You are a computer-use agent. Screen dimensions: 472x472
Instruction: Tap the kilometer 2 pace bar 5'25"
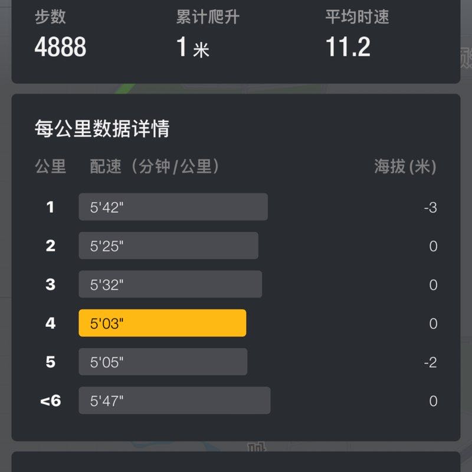tap(168, 245)
